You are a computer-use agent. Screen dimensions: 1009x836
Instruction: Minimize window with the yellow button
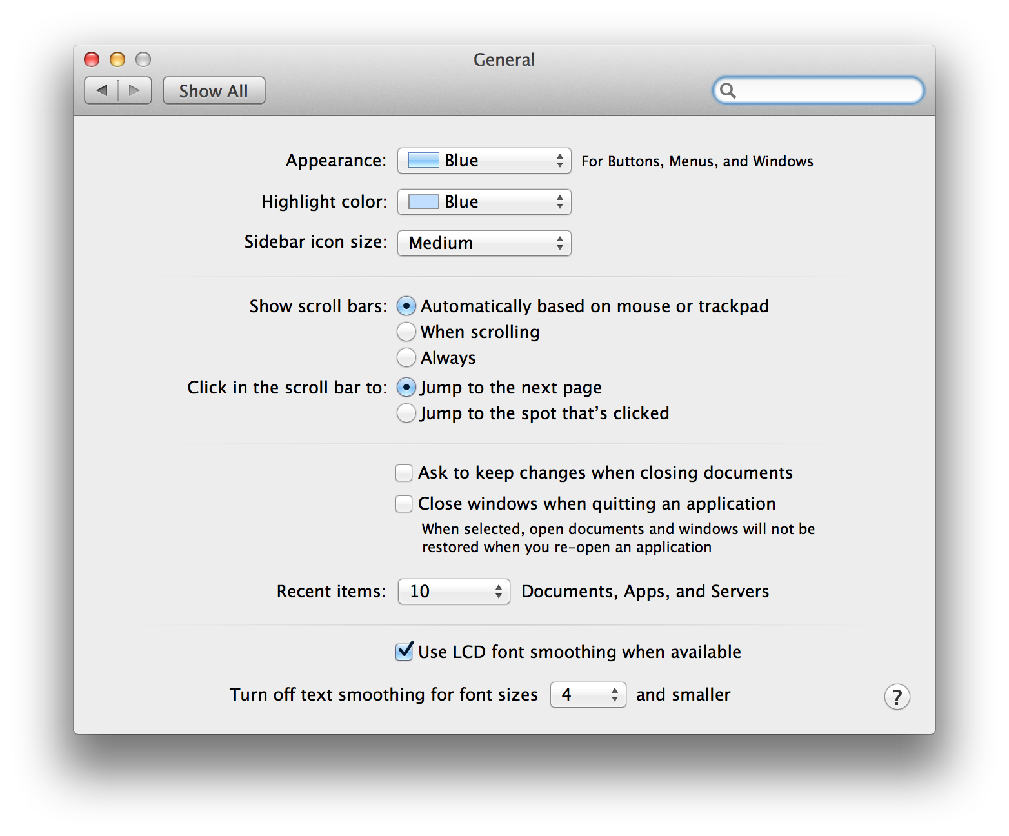(x=117, y=59)
